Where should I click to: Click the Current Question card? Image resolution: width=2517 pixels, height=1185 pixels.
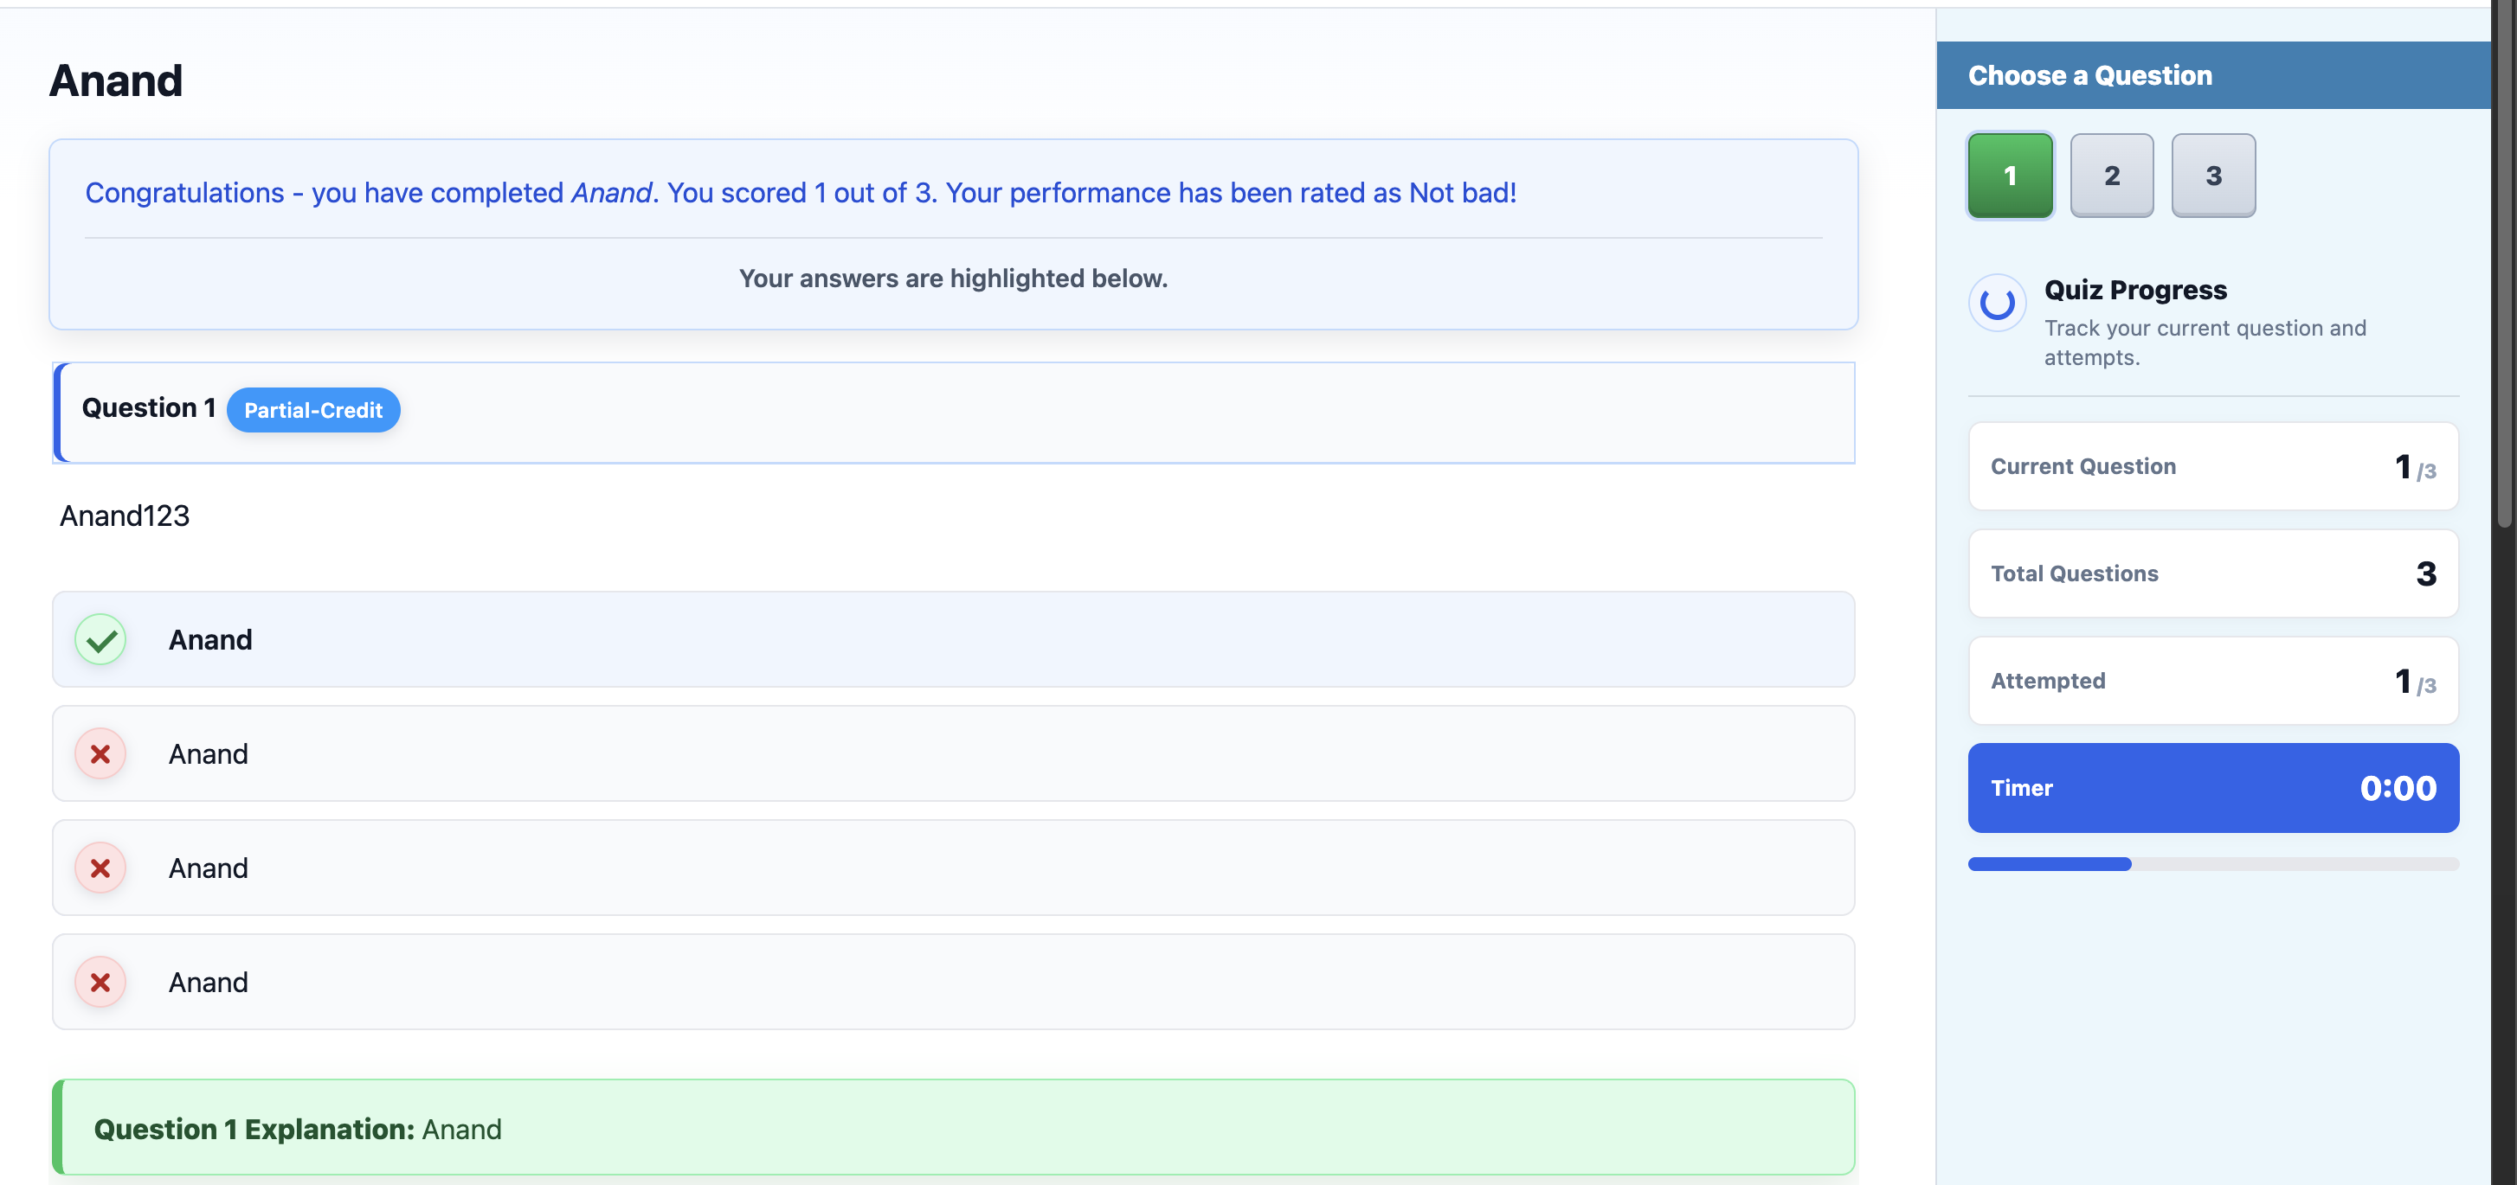(2213, 466)
